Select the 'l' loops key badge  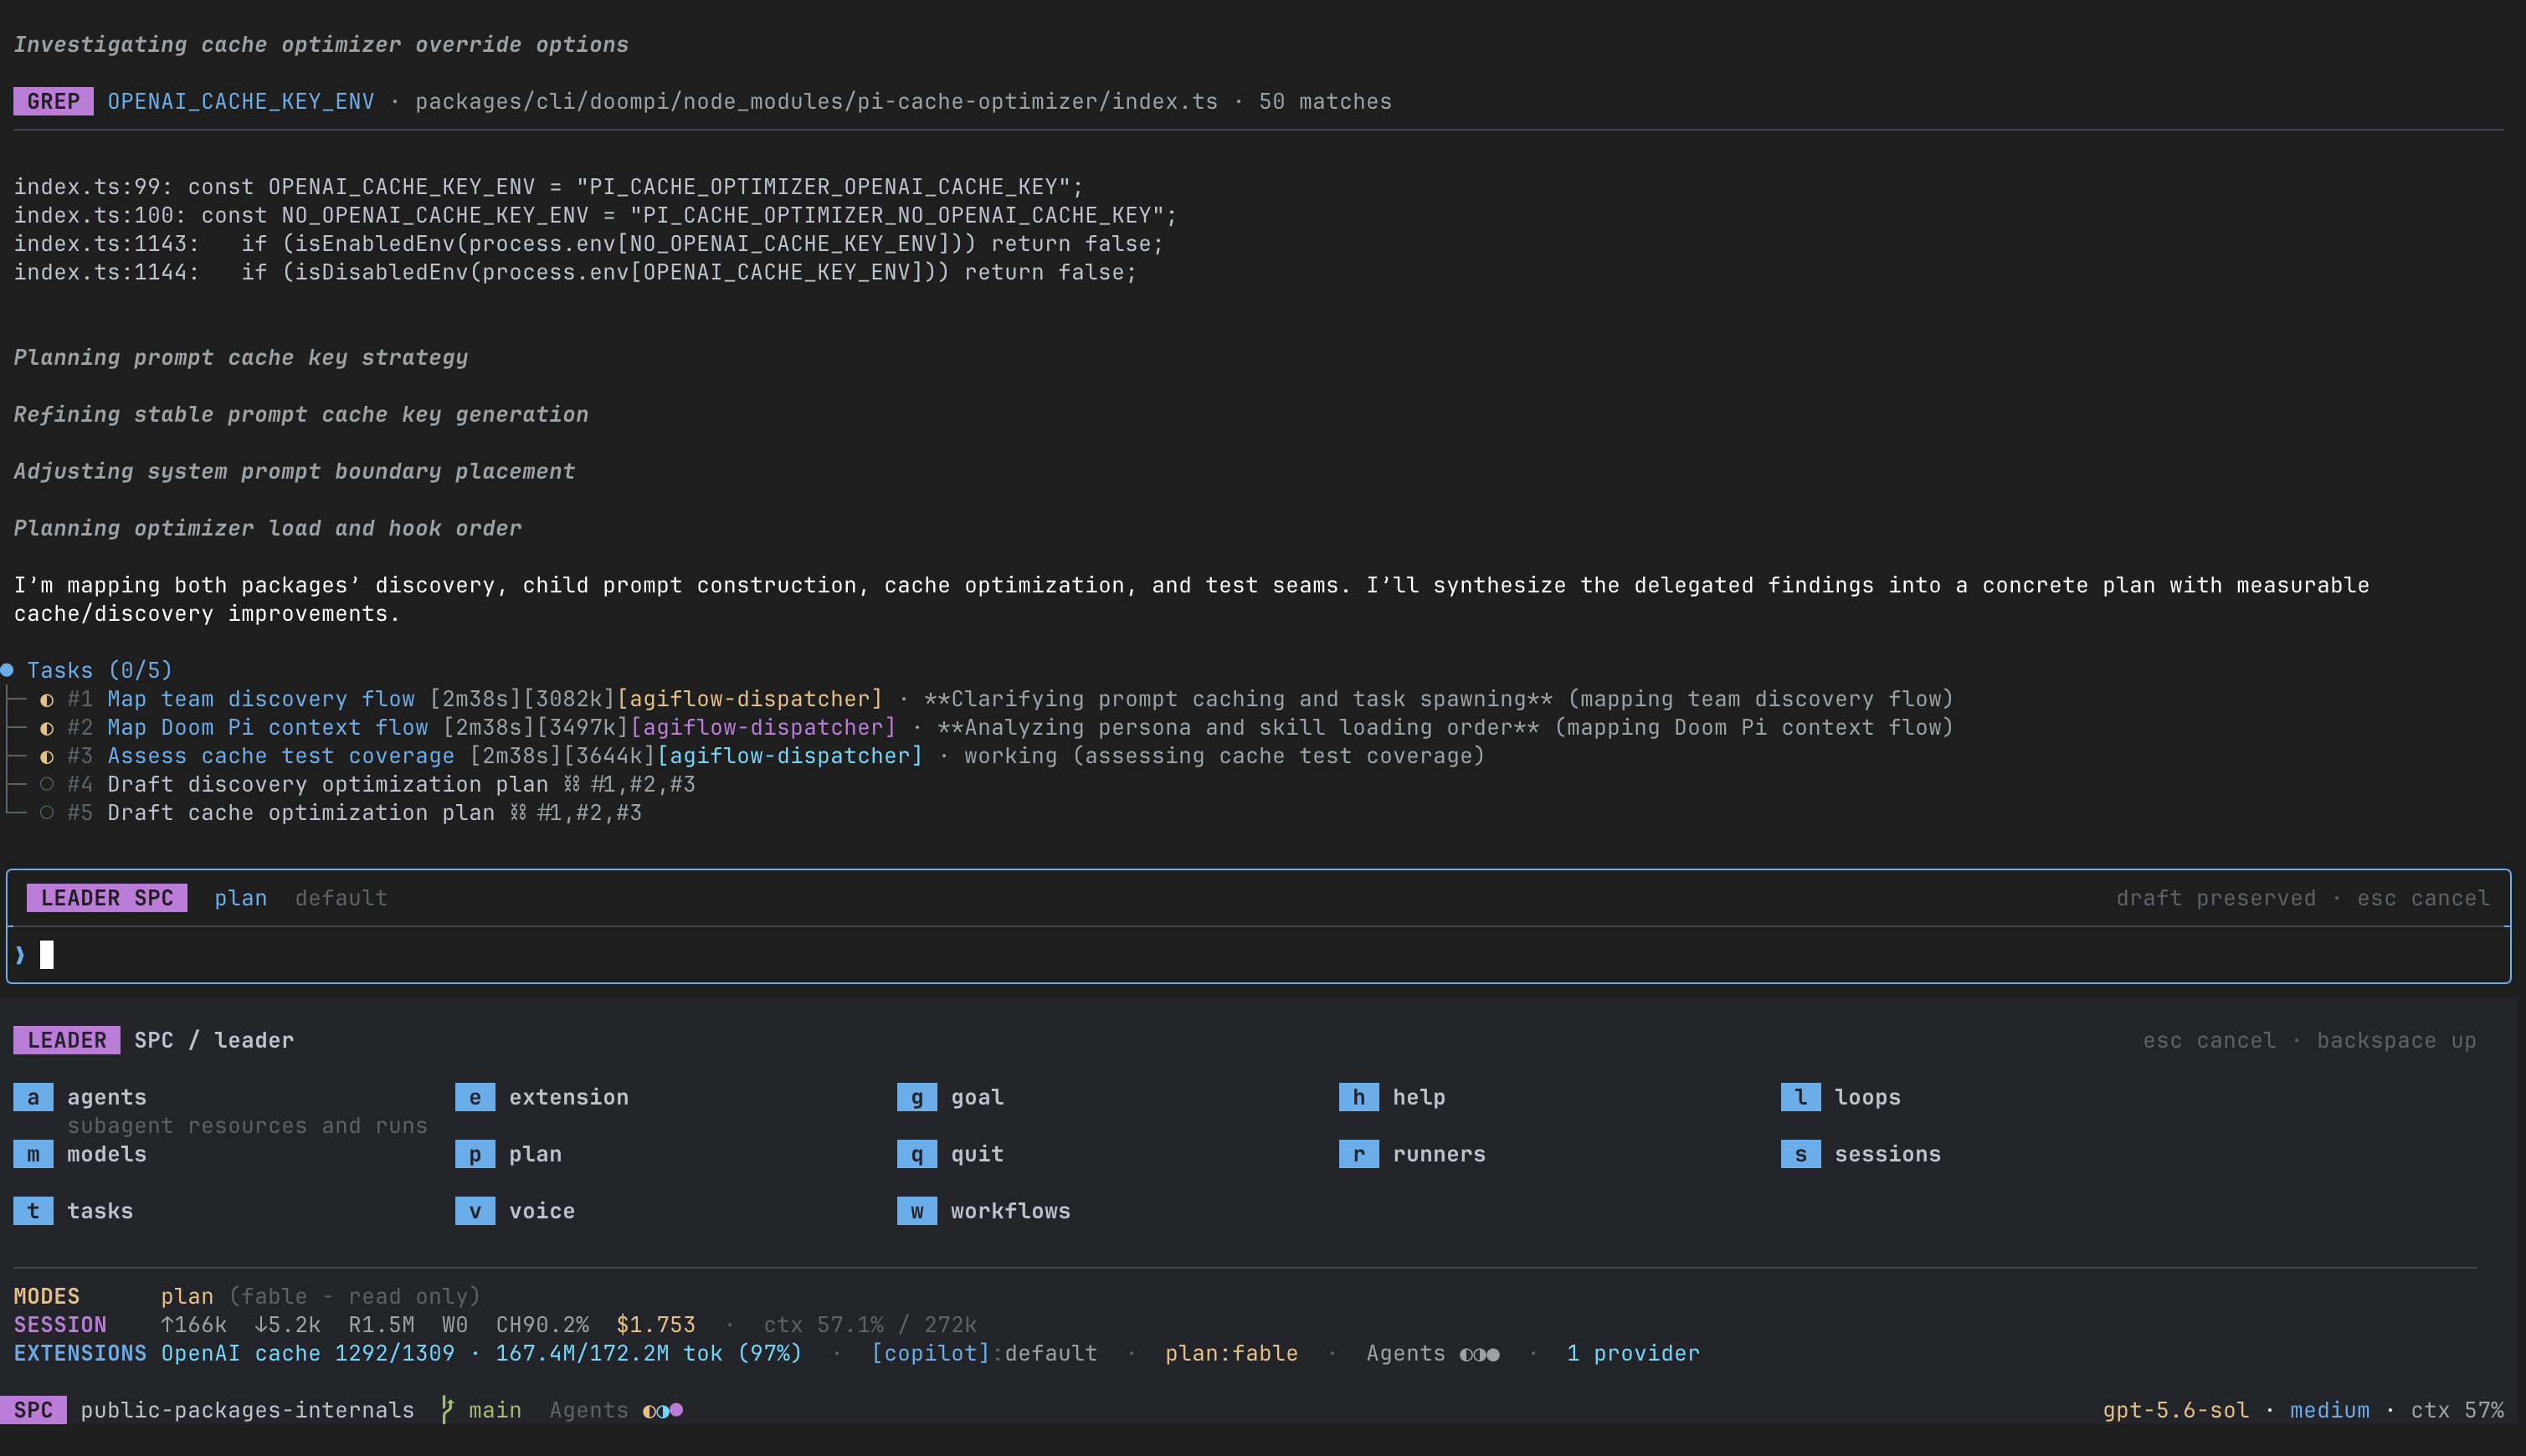1801,1097
